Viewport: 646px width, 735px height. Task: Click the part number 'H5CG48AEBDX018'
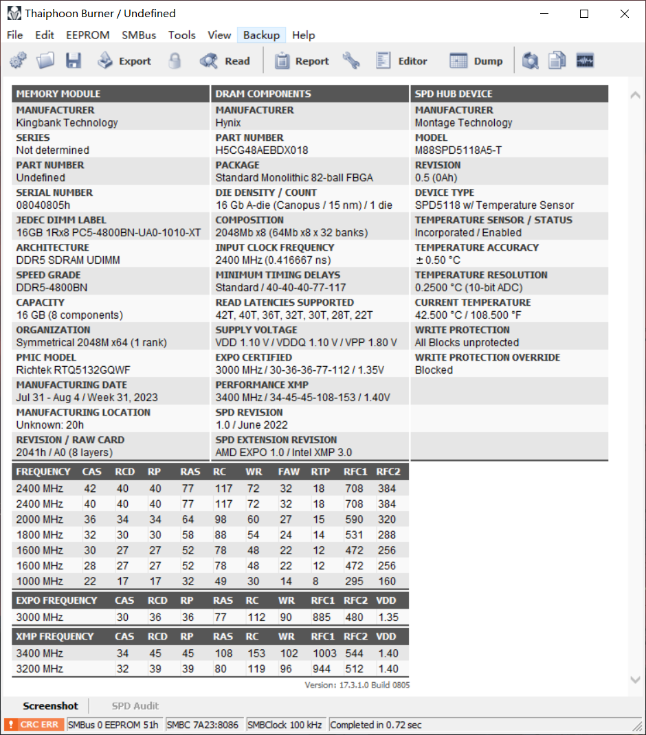click(262, 150)
